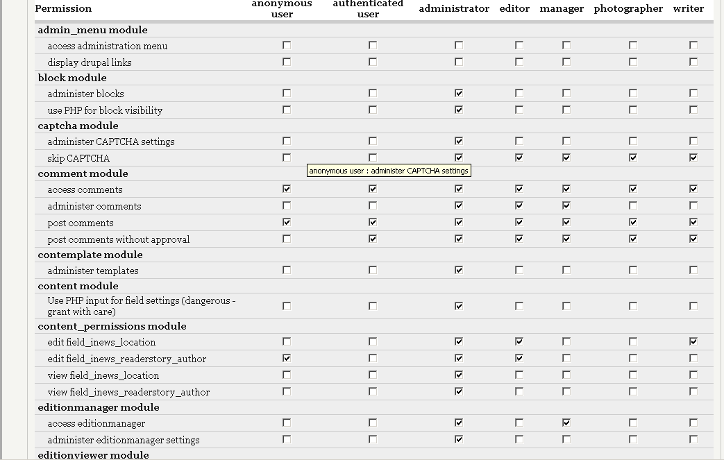Check administer editionmanager settings for manager
The height and width of the screenshot is (460, 724).
566,439
